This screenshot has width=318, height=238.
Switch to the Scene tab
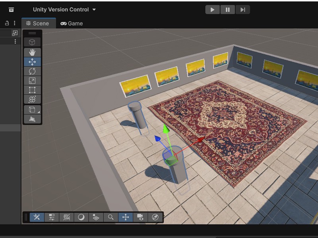[x=37, y=23]
